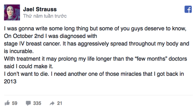Viewport: 194px width, 110px height.
Task: Open Jael Strauss's profile picture
Action: click(x=12, y=12)
